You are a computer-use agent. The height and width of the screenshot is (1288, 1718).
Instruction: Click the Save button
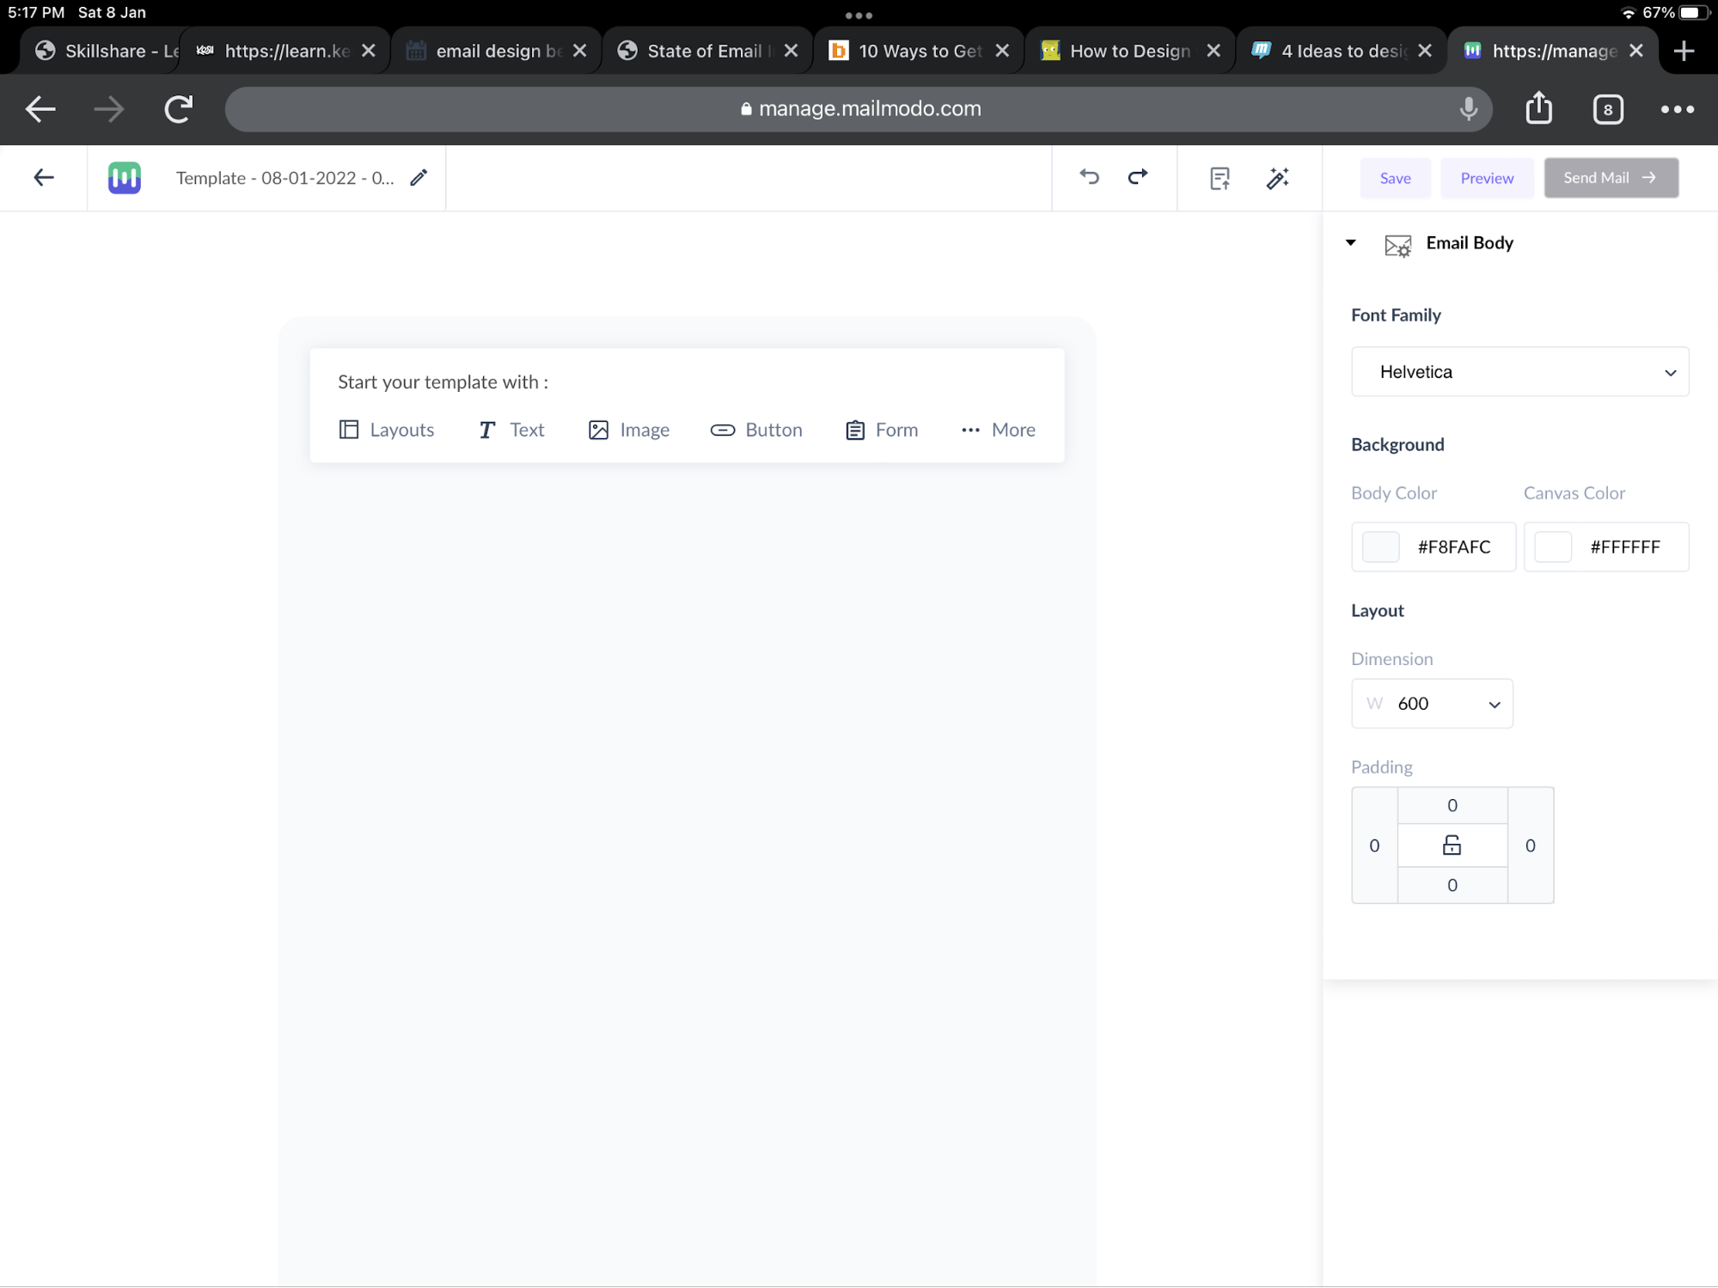pos(1395,178)
